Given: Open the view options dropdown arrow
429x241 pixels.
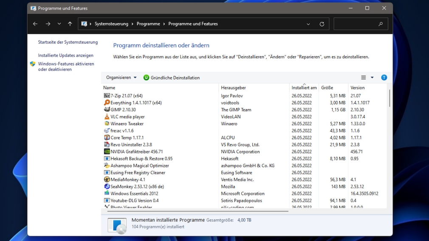Looking at the screenshot, I should click(x=372, y=78).
